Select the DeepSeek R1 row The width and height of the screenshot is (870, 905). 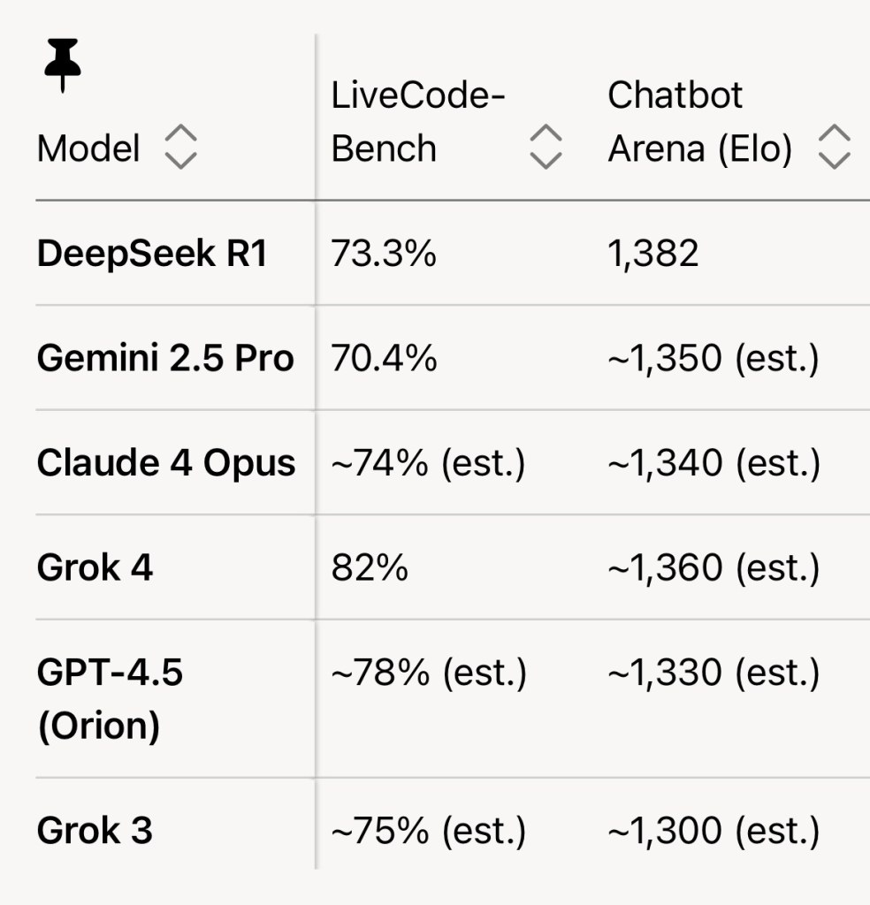151,255
